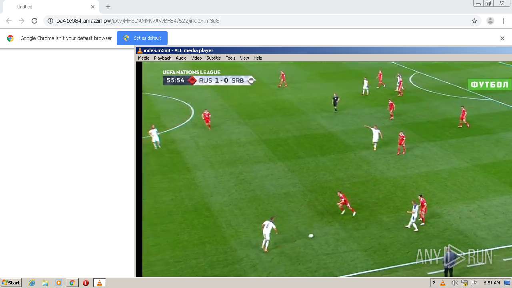Screen dimensions: 512x288
Task: Open the VLC Media menu
Action: click(144, 58)
